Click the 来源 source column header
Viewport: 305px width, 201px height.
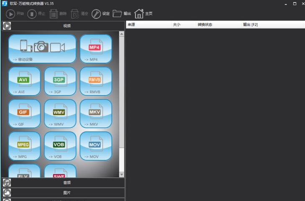point(132,25)
